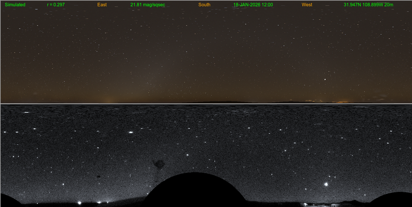Click the green "Simulated" label
Image resolution: width=412 pixels, height=207 pixels.
click(15, 5)
